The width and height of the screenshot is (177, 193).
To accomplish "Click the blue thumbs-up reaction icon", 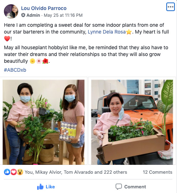I will (x=7, y=172).
